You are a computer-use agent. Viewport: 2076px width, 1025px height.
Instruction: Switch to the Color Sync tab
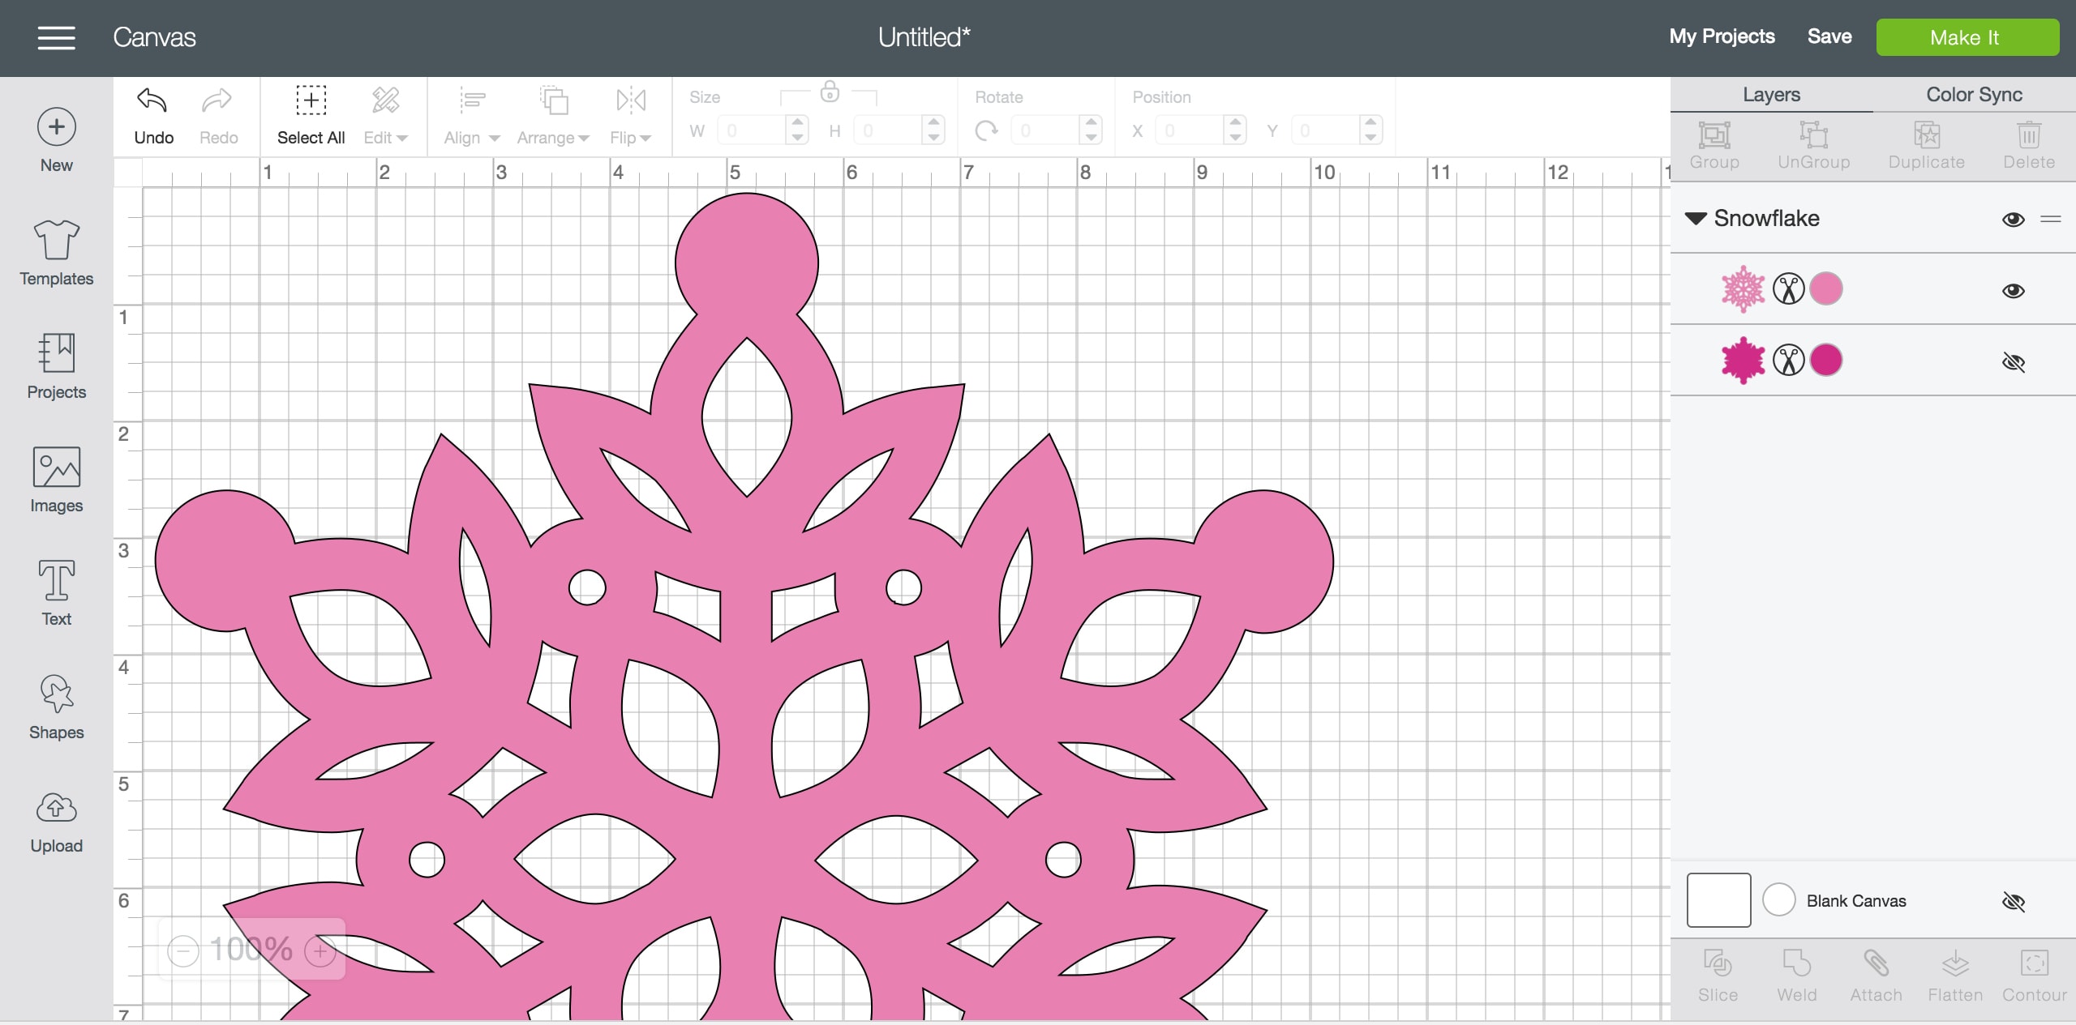[x=1974, y=95]
